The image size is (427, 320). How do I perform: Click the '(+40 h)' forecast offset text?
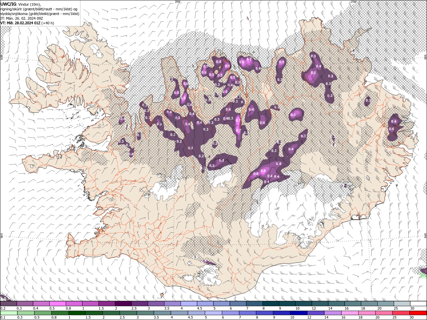(x=48, y=23)
